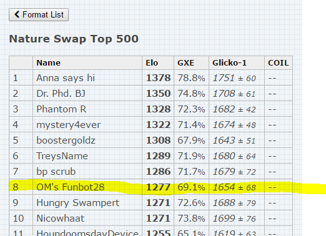Click Elo value 1308
The height and width of the screenshot is (236, 326).
159,140
